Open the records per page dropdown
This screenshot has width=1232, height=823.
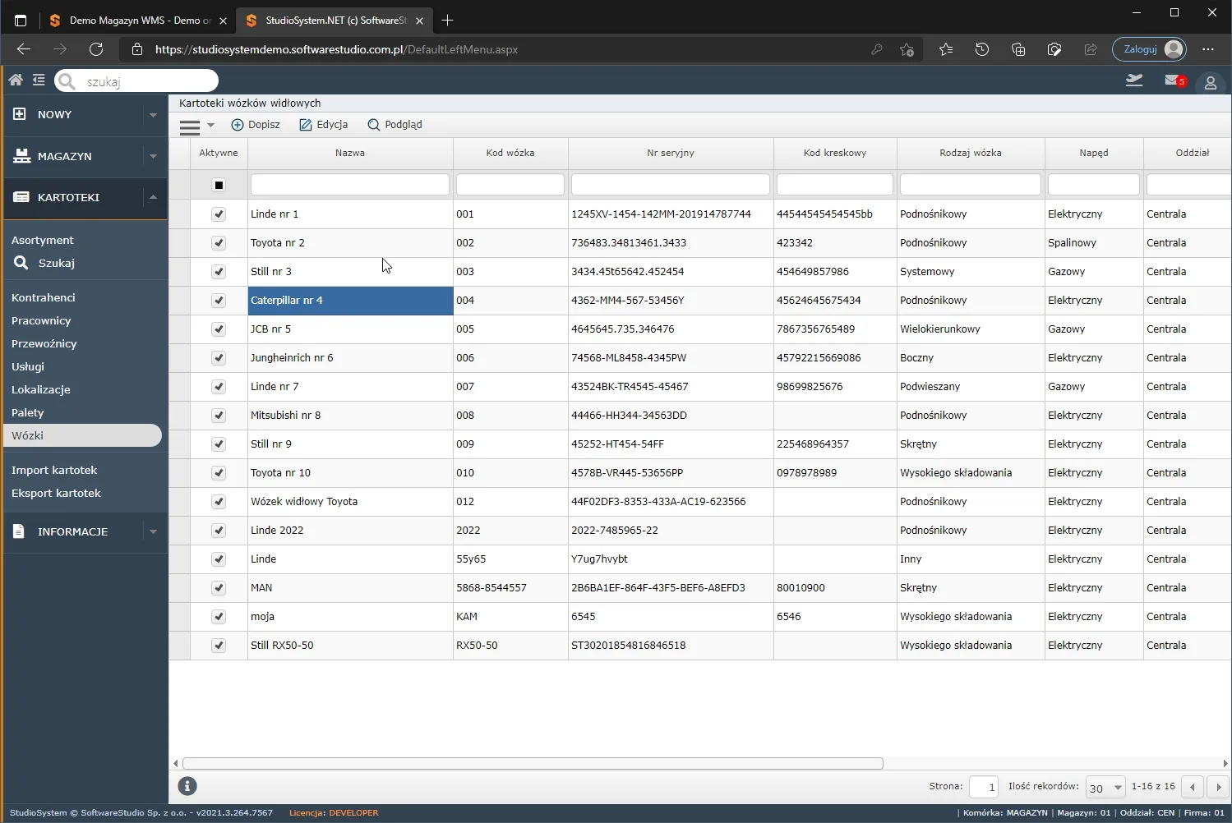click(1105, 787)
